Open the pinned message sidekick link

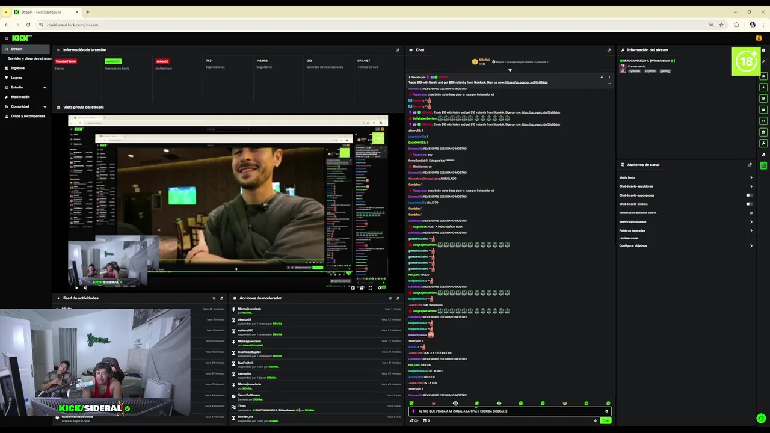tap(526, 82)
